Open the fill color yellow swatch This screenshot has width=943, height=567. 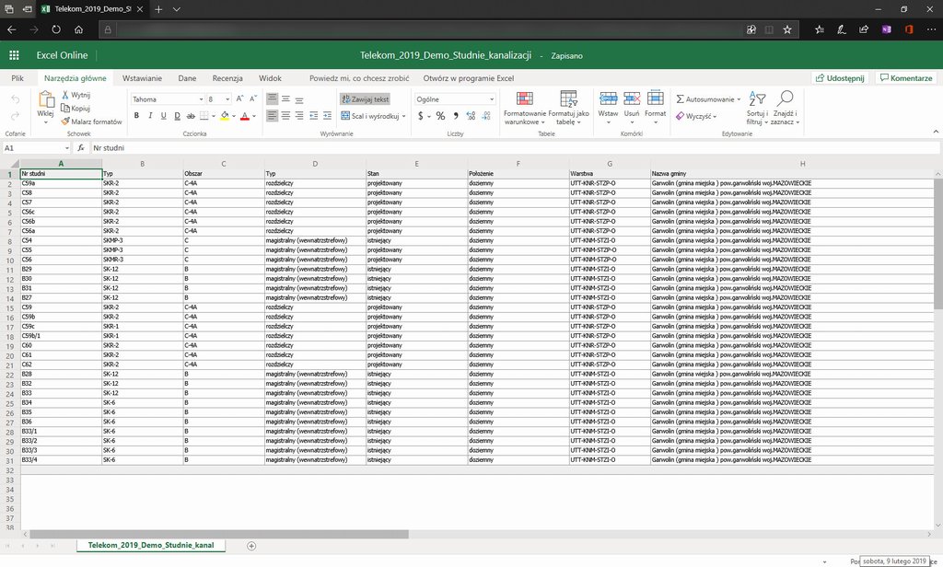tap(225, 116)
